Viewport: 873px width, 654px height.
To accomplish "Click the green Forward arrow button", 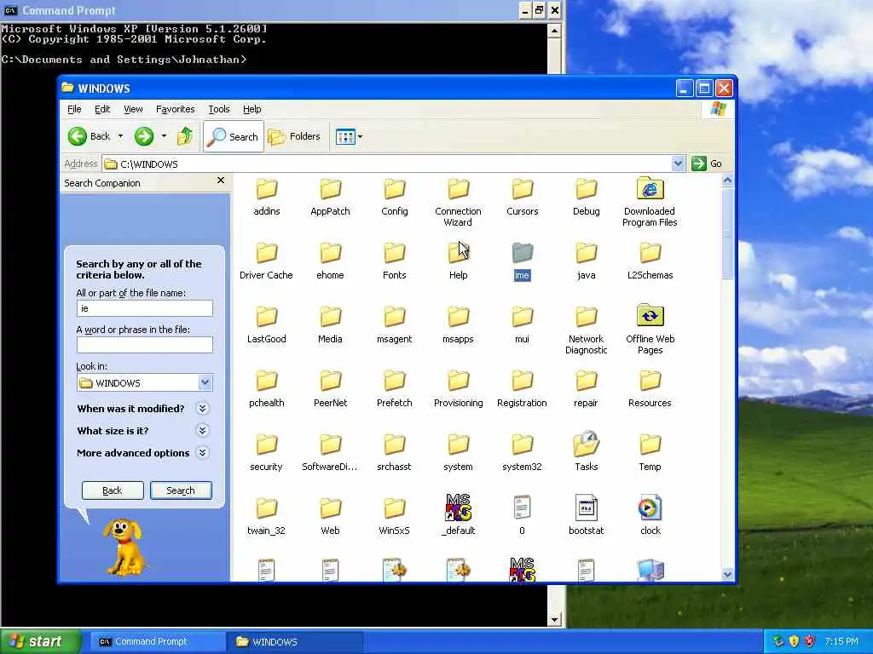I will click(143, 136).
